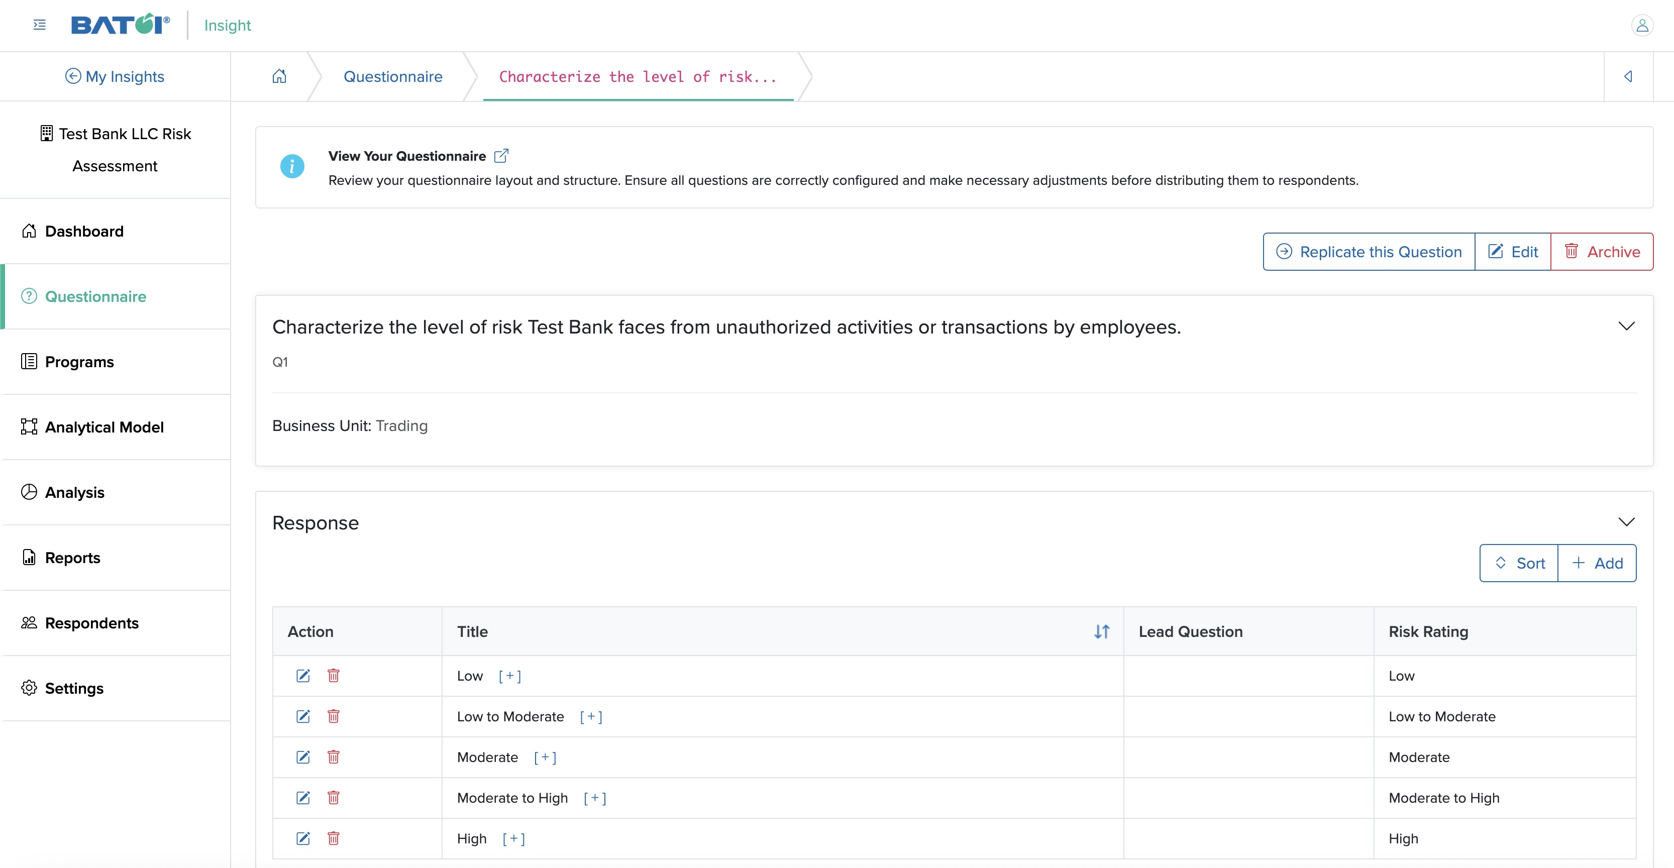Edit the Low to Moderate response
Viewport: 1674px width, 868px height.
303,716
